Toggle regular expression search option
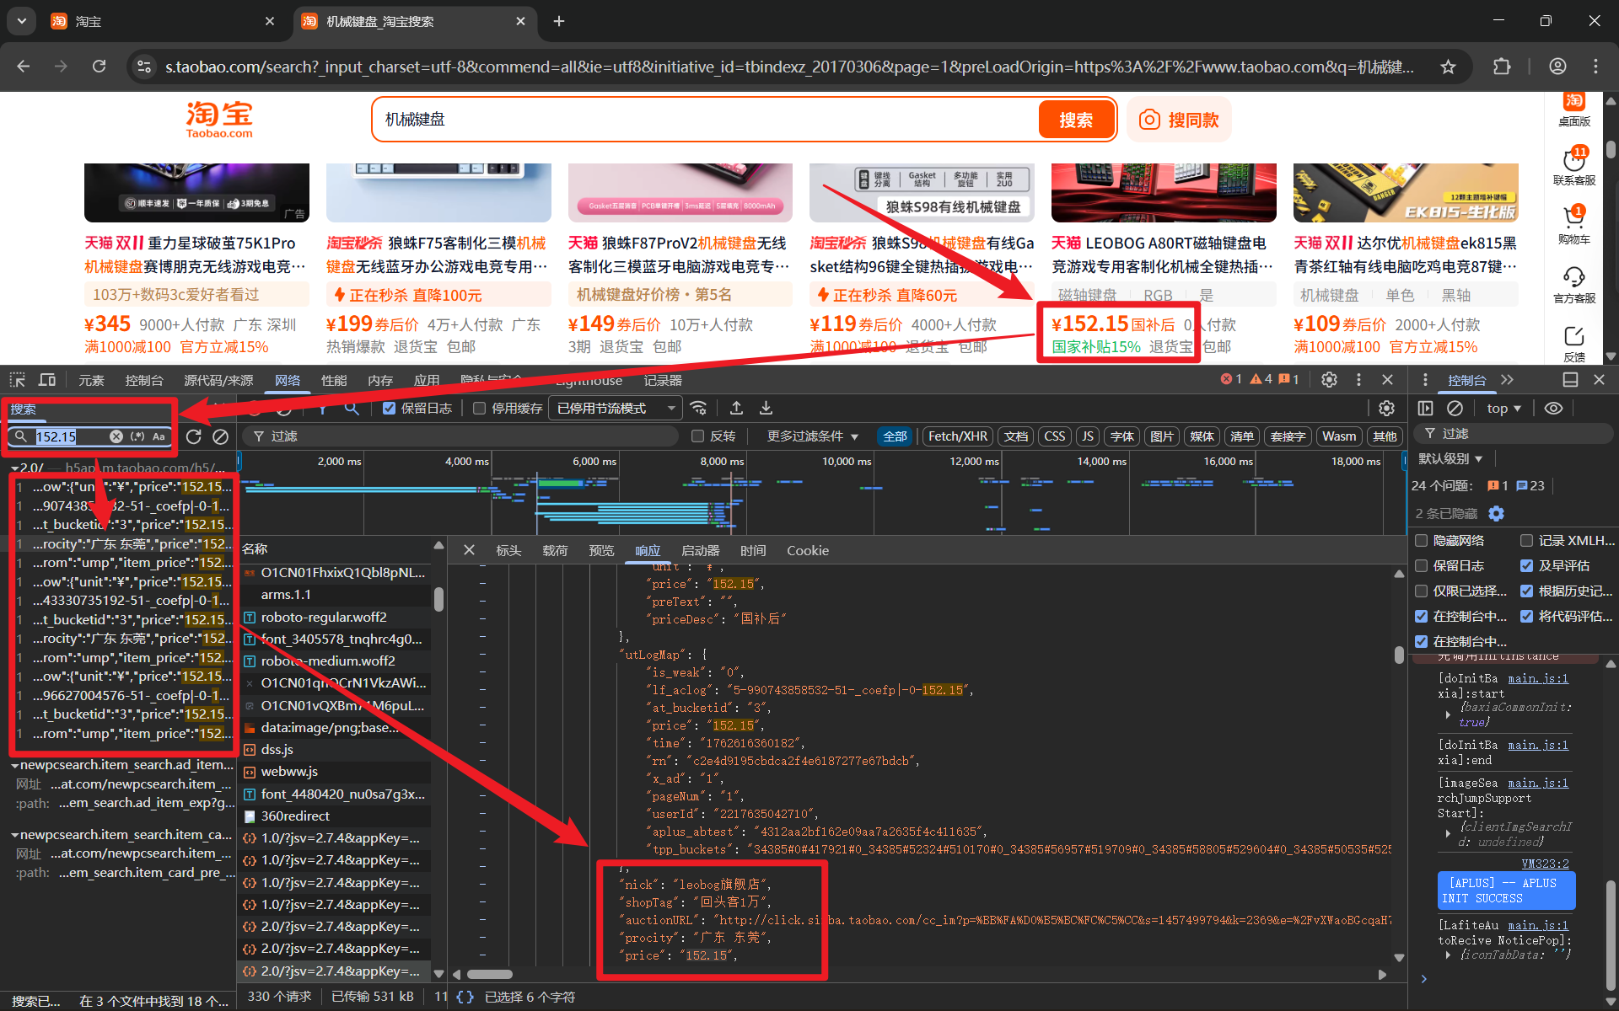This screenshot has height=1011, width=1619. [137, 436]
